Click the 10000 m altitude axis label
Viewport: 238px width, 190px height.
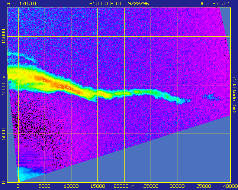point(3,85)
